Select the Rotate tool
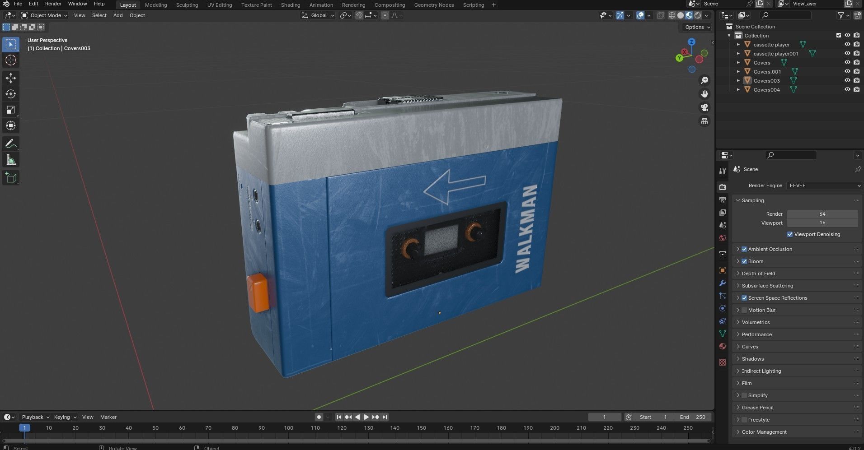The image size is (864, 450). click(x=11, y=94)
